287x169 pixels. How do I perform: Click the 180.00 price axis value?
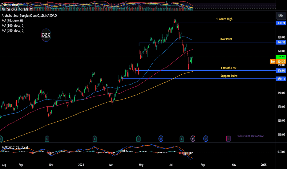pyautogui.click(x=281, y=37)
